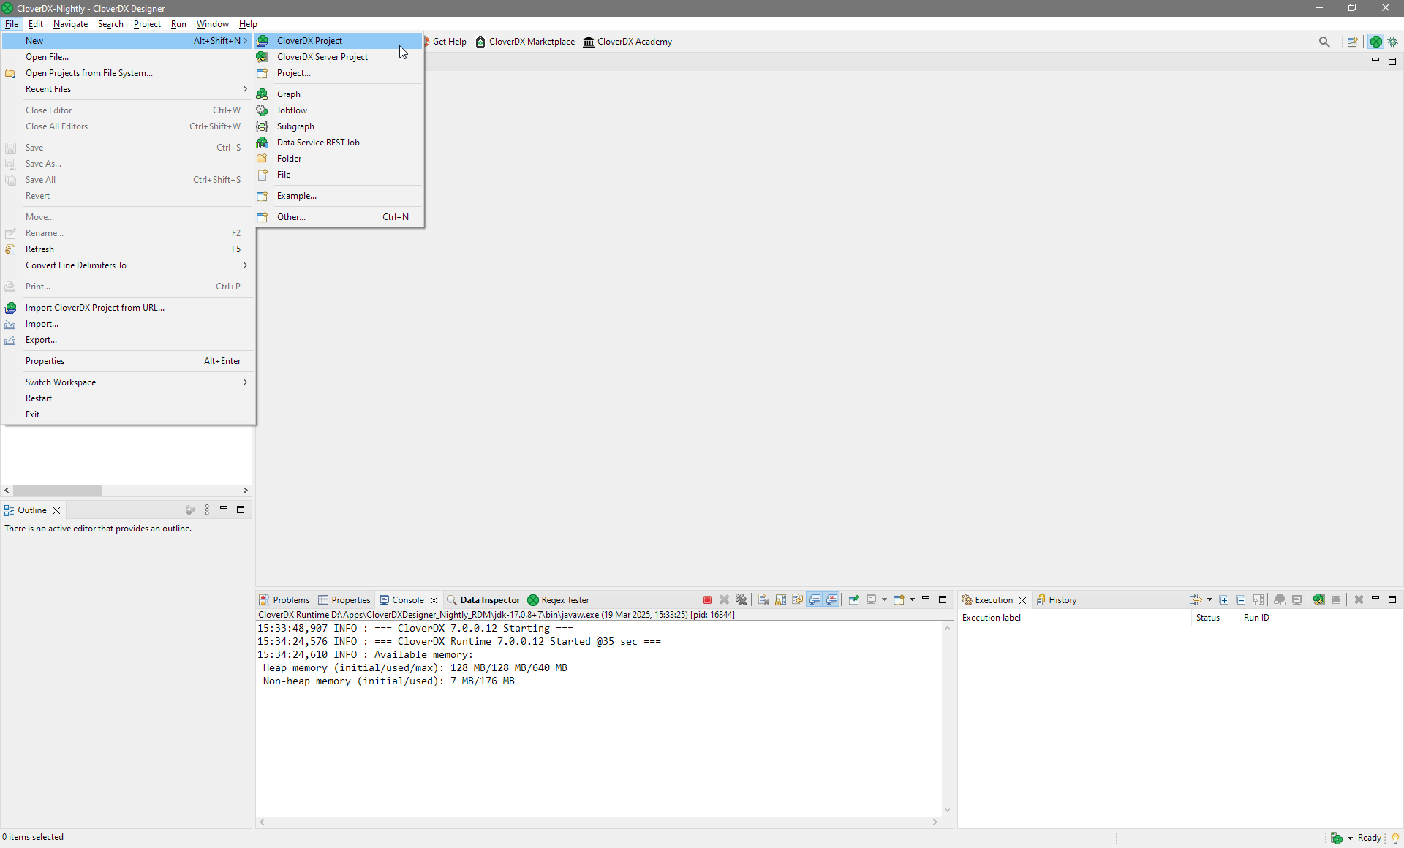Toggle Show Console on Standard Error

832,600
